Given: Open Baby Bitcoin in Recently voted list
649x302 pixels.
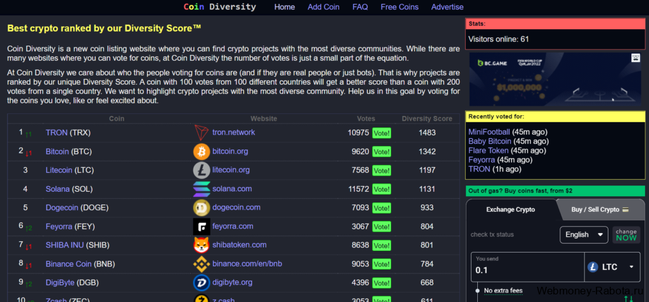Looking at the screenshot, I should pyautogui.click(x=490, y=141).
